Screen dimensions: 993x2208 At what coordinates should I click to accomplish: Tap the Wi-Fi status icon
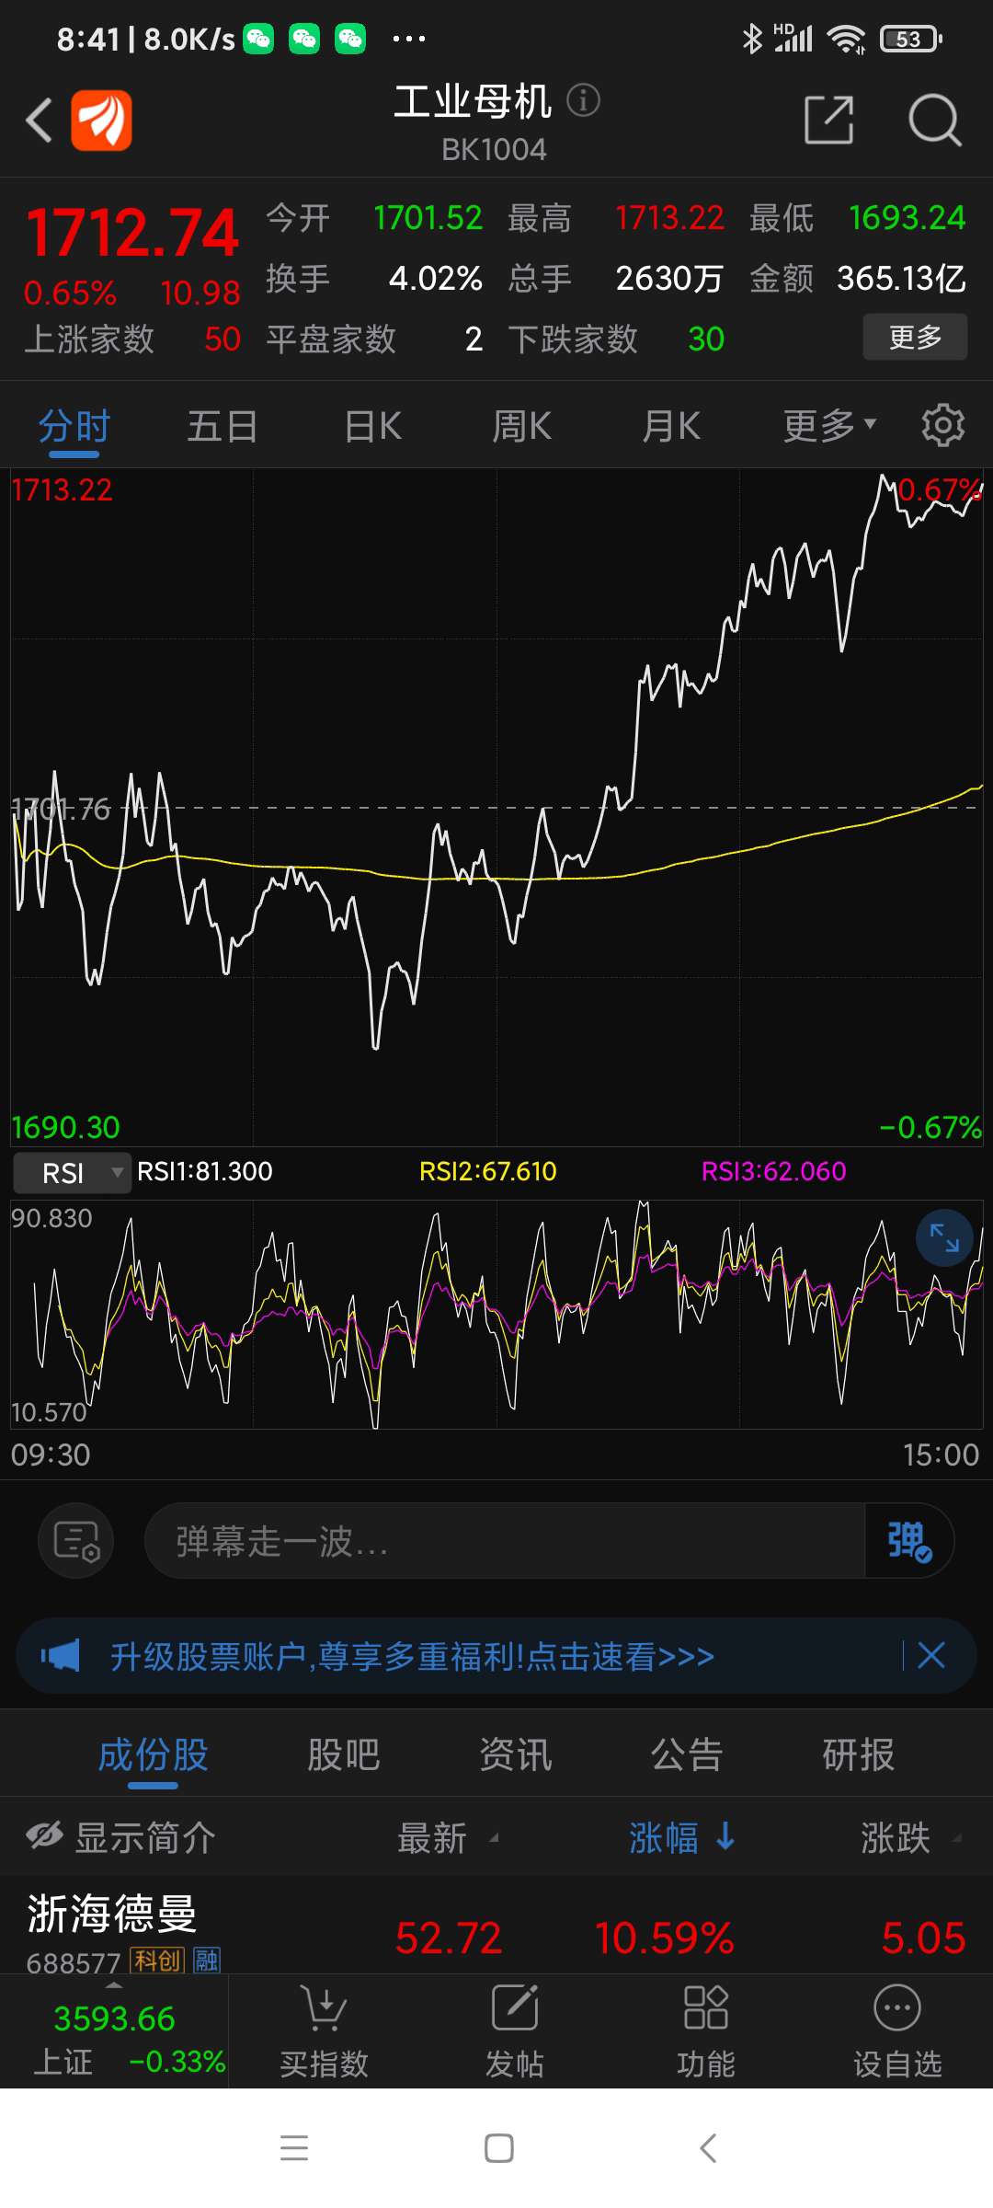[x=846, y=39]
